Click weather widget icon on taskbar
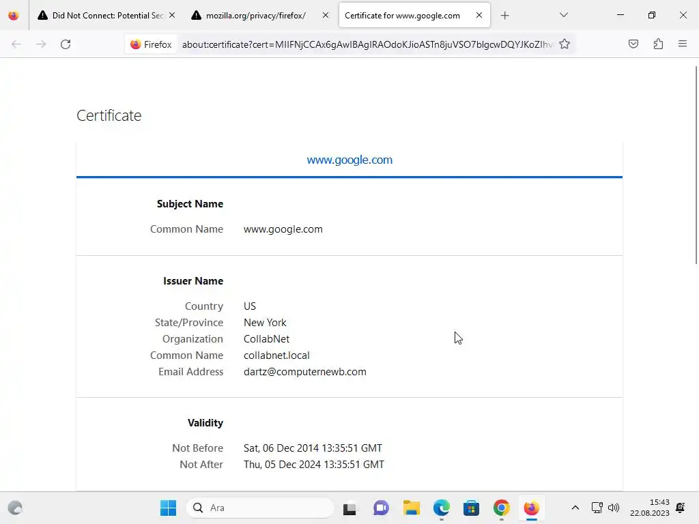The width and height of the screenshot is (699, 524). [x=15, y=508]
